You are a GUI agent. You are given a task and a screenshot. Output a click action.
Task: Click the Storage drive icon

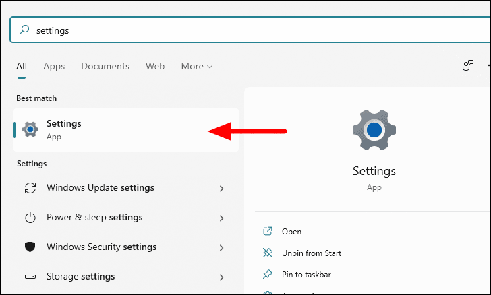30,277
